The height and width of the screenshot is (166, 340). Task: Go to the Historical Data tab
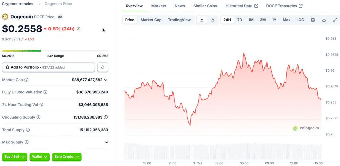pos(241,6)
